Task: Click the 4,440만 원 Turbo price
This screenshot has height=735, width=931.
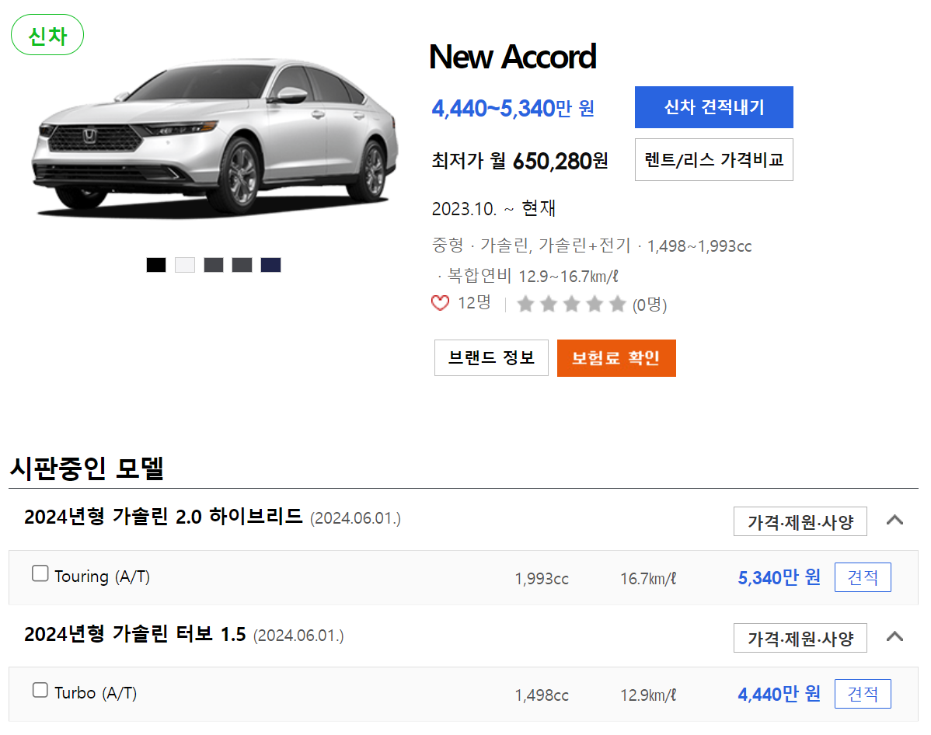Action: pyautogui.click(x=779, y=694)
